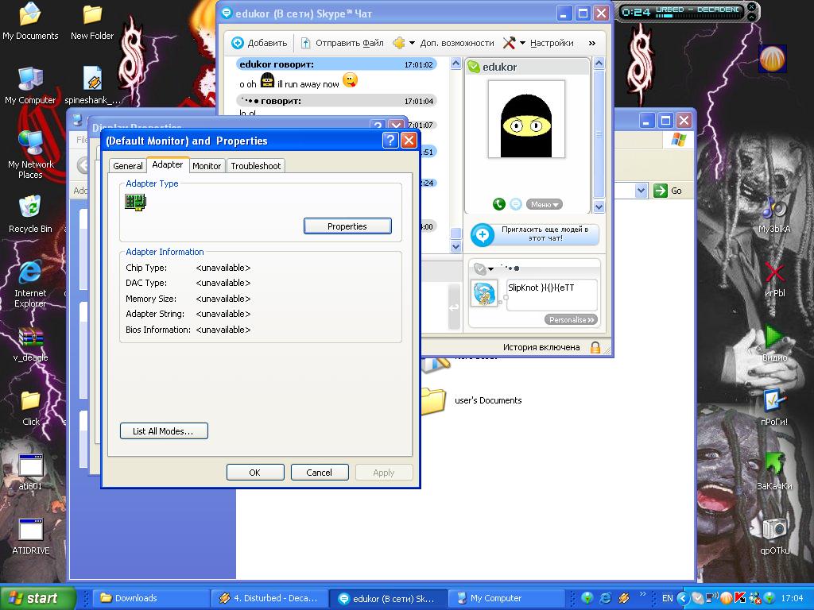Close the media player widget

[751, 6]
